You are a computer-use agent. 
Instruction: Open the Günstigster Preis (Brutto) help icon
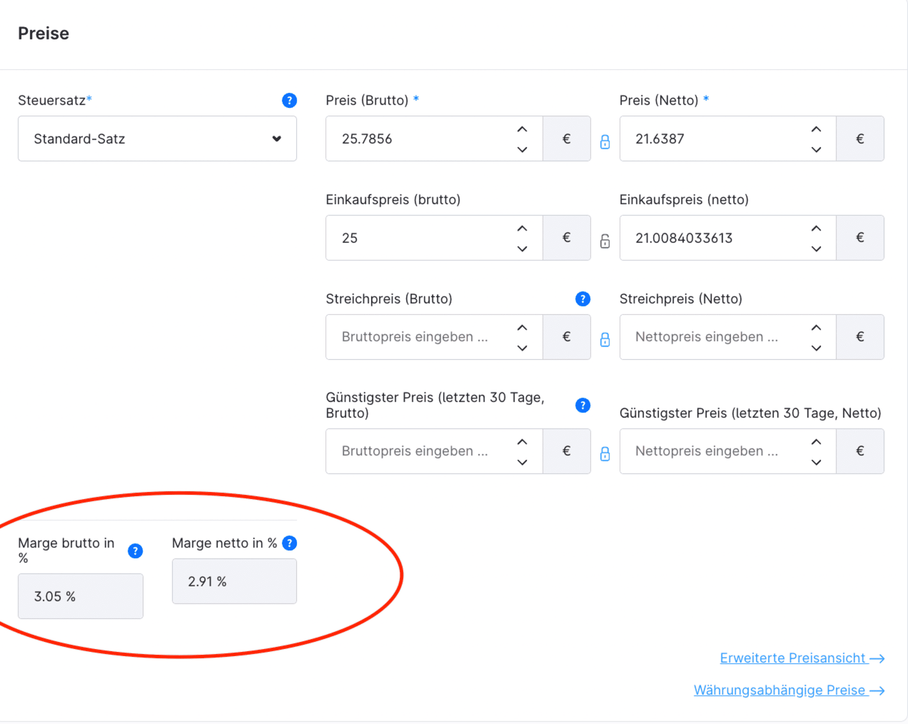click(x=583, y=405)
